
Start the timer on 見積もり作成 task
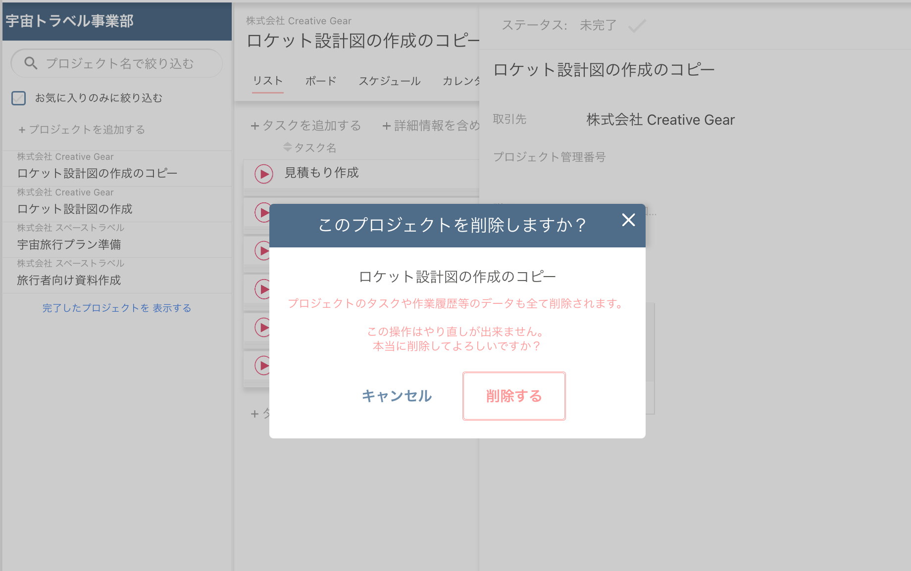(263, 174)
